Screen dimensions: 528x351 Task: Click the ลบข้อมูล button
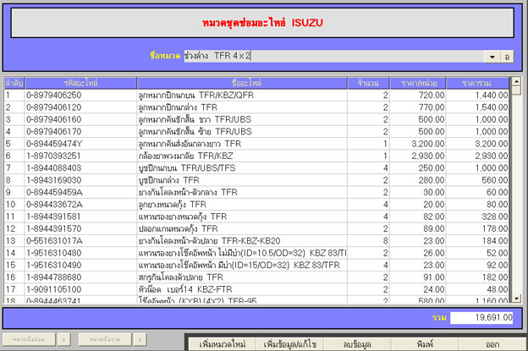click(357, 344)
